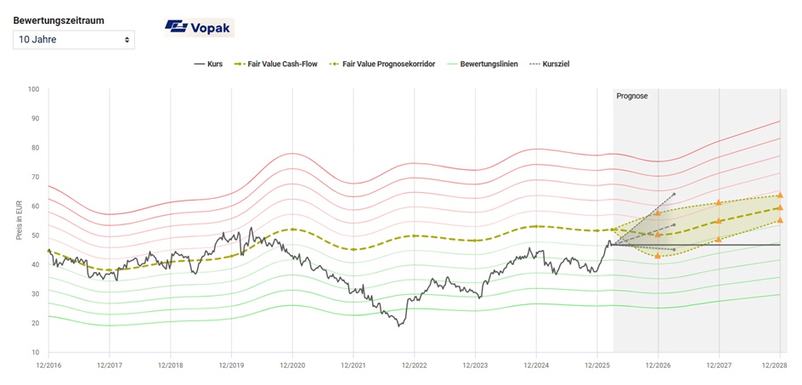Click the middle Kursziel endpoint dot
This screenshot has height=385, width=802.
[x=674, y=225]
